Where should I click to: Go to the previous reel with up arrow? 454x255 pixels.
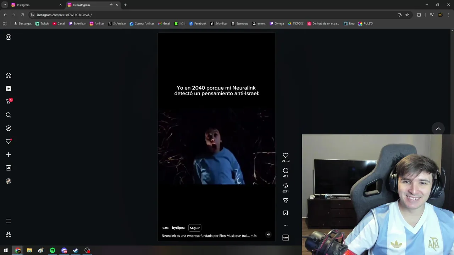click(x=438, y=129)
